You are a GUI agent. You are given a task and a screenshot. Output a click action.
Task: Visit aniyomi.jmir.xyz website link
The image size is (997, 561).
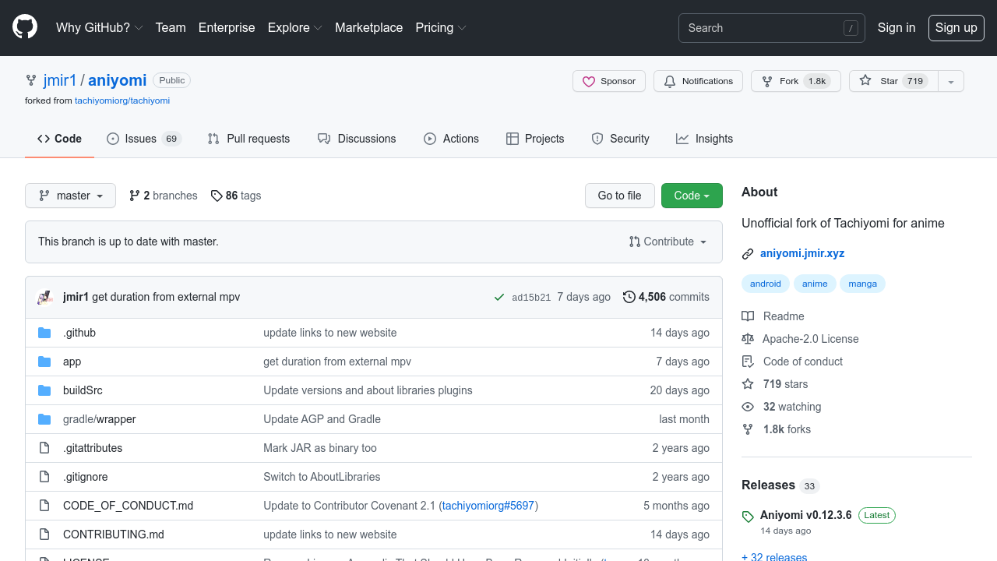(802, 253)
